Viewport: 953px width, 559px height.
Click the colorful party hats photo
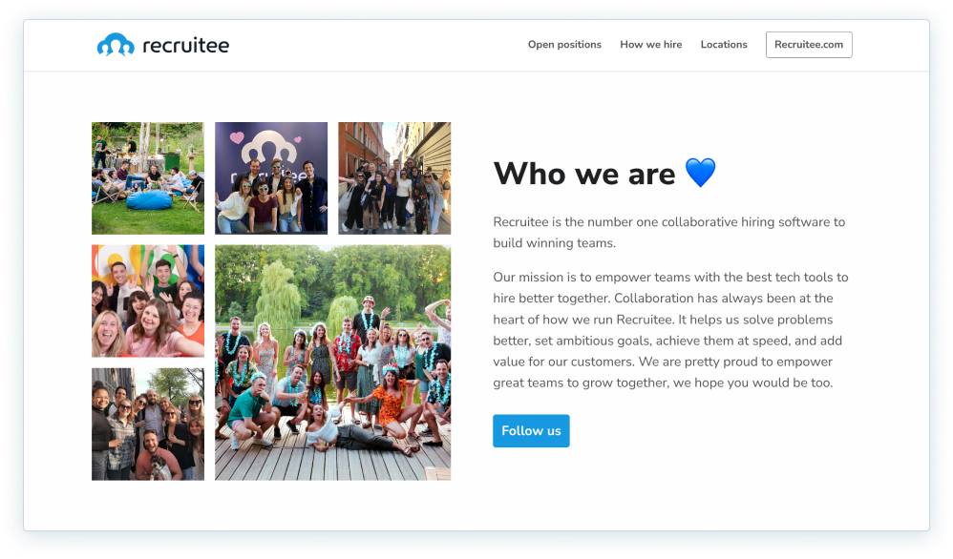[147, 301]
